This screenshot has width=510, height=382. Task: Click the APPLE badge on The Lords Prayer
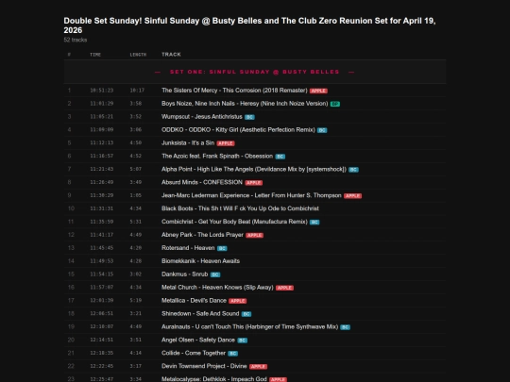pyautogui.click(x=255, y=235)
